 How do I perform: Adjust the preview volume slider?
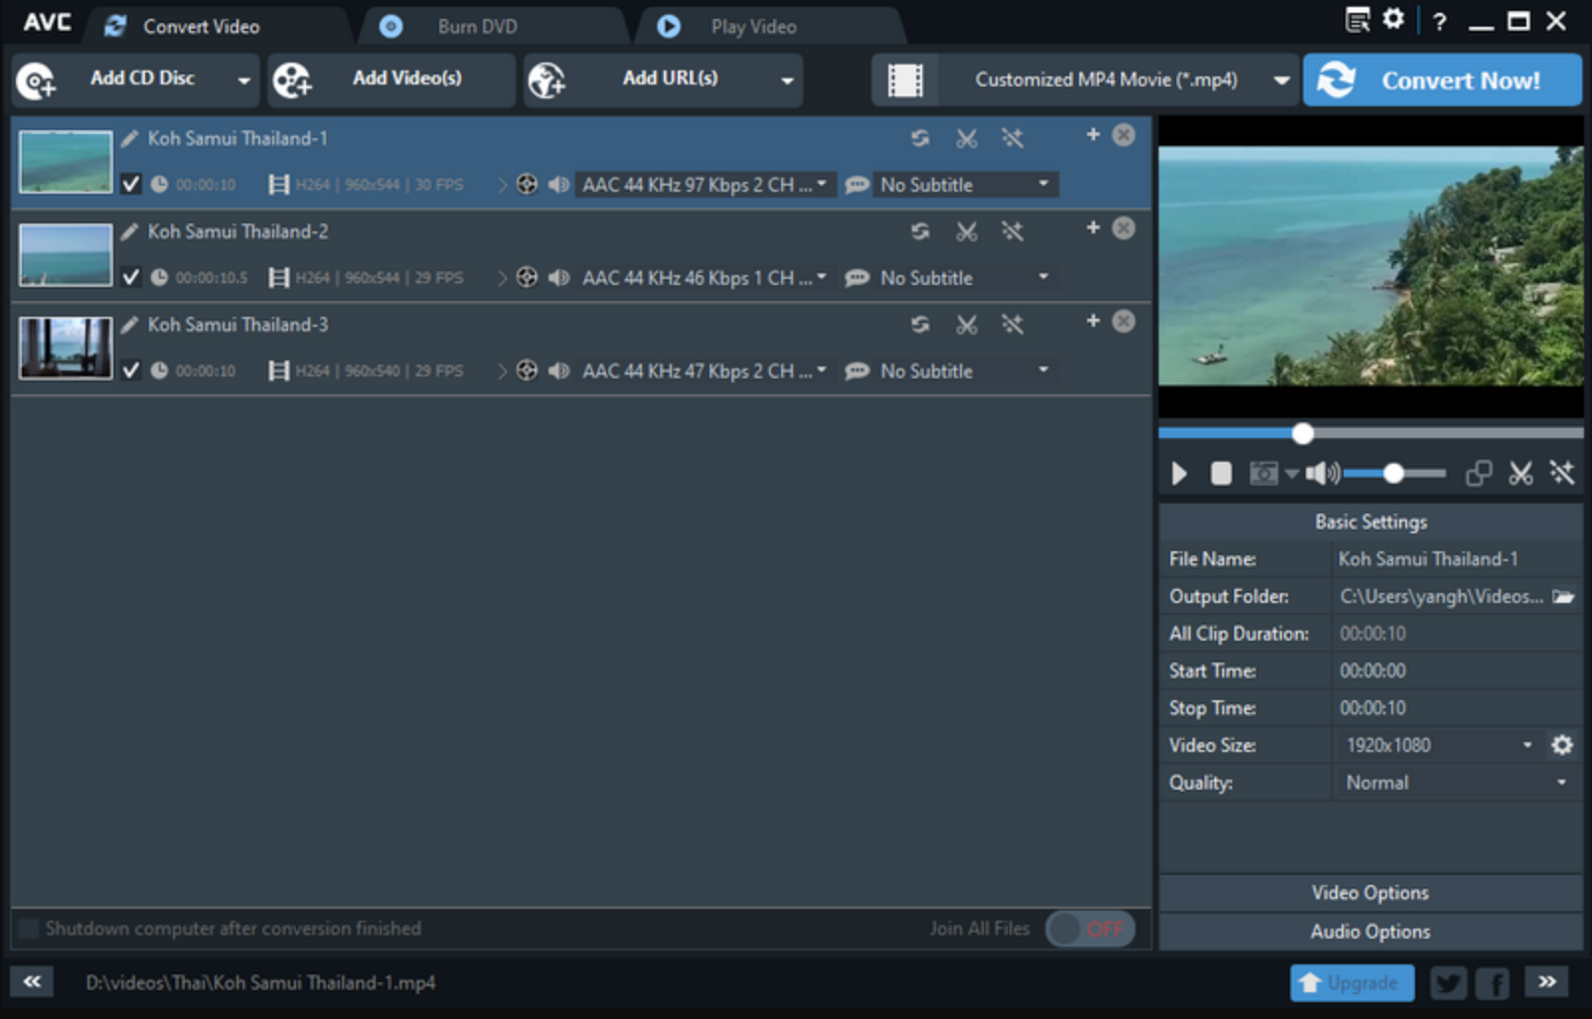coord(1395,474)
